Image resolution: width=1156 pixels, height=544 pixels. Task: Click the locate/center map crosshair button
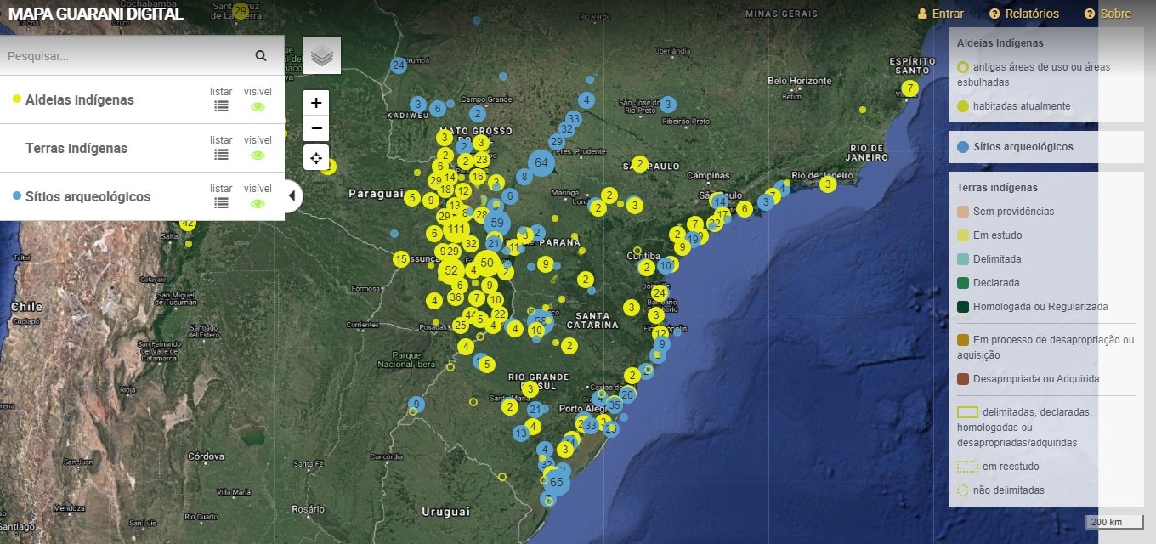(x=316, y=157)
